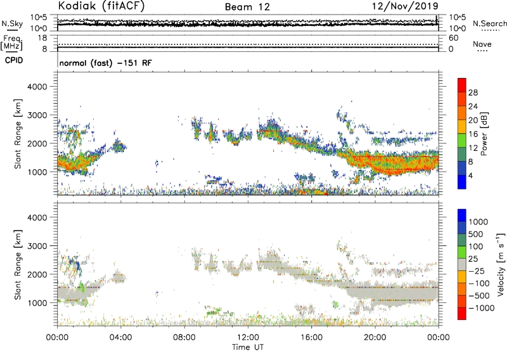Click the velocity panel 'Slant Range [km]' label
The width and height of the screenshot is (507, 351).
click(18, 264)
